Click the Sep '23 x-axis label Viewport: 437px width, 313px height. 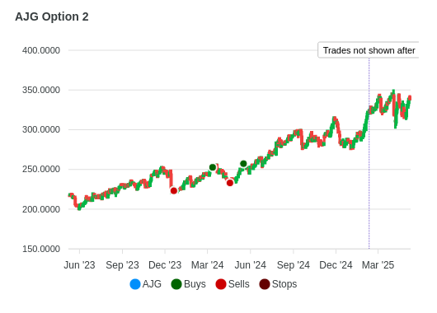(x=122, y=265)
